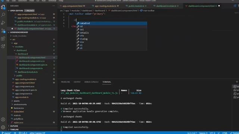Collapse the modules folder
Viewport: 239px width, 134px height.
pos(19,47)
